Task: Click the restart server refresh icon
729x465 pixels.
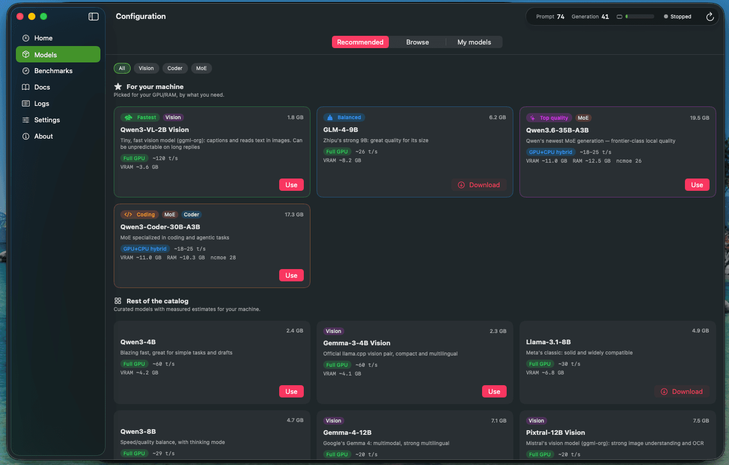Action: tap(710, 16)
